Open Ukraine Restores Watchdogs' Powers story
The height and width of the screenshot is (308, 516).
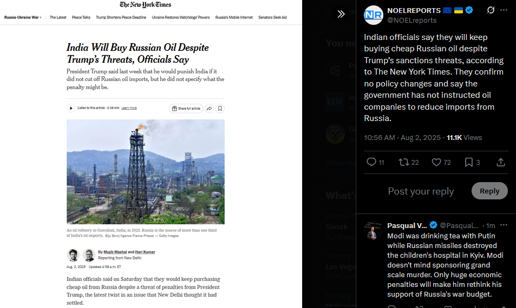click(x=181, y=17)
